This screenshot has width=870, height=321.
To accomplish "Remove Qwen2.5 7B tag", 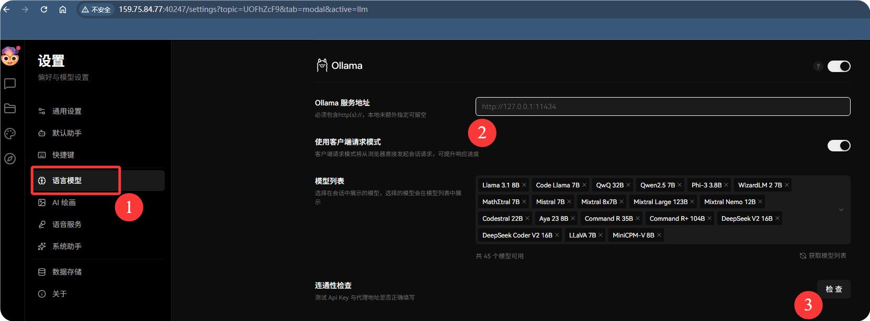I will [680, 185].
